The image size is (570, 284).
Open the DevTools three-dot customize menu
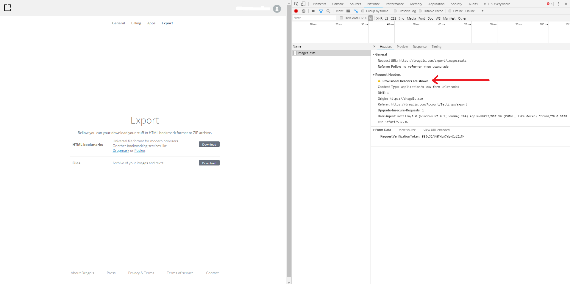(559, 4)
